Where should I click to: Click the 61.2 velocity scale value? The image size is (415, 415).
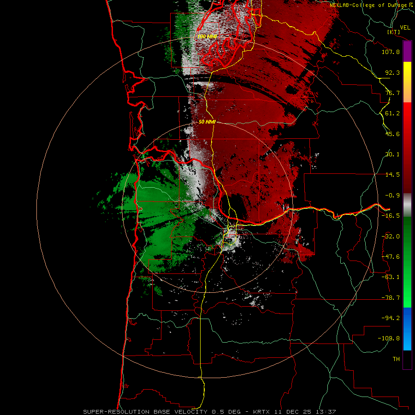pyautogui.click(x=392, y=113)
